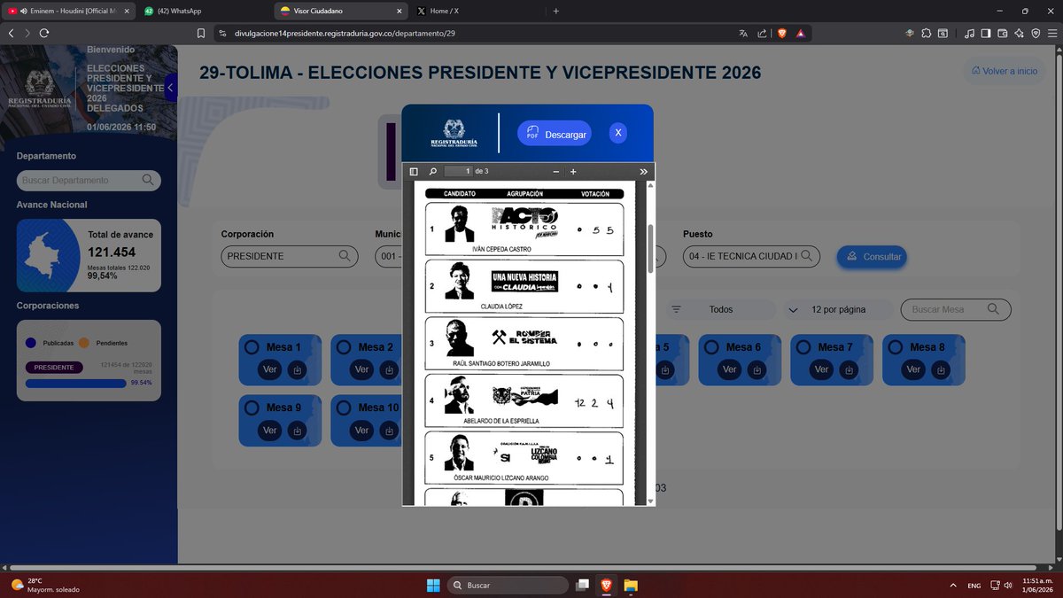
Task: Open the PDF viewer tools double-chevron menu
Action: tap(644, 171)
